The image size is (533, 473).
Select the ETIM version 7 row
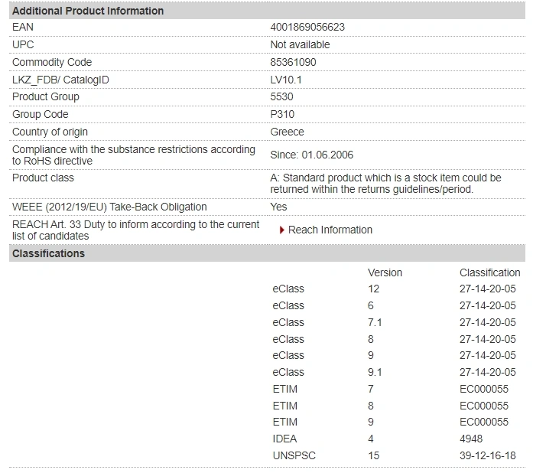[390, 389]
